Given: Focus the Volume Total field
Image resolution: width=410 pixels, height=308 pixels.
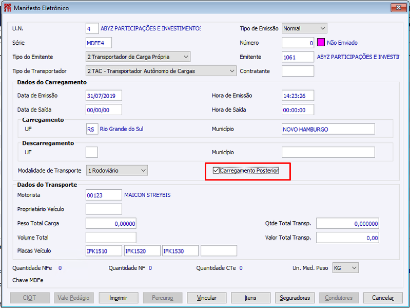Looking at the screenshot, I should click(x=111, y=238).
